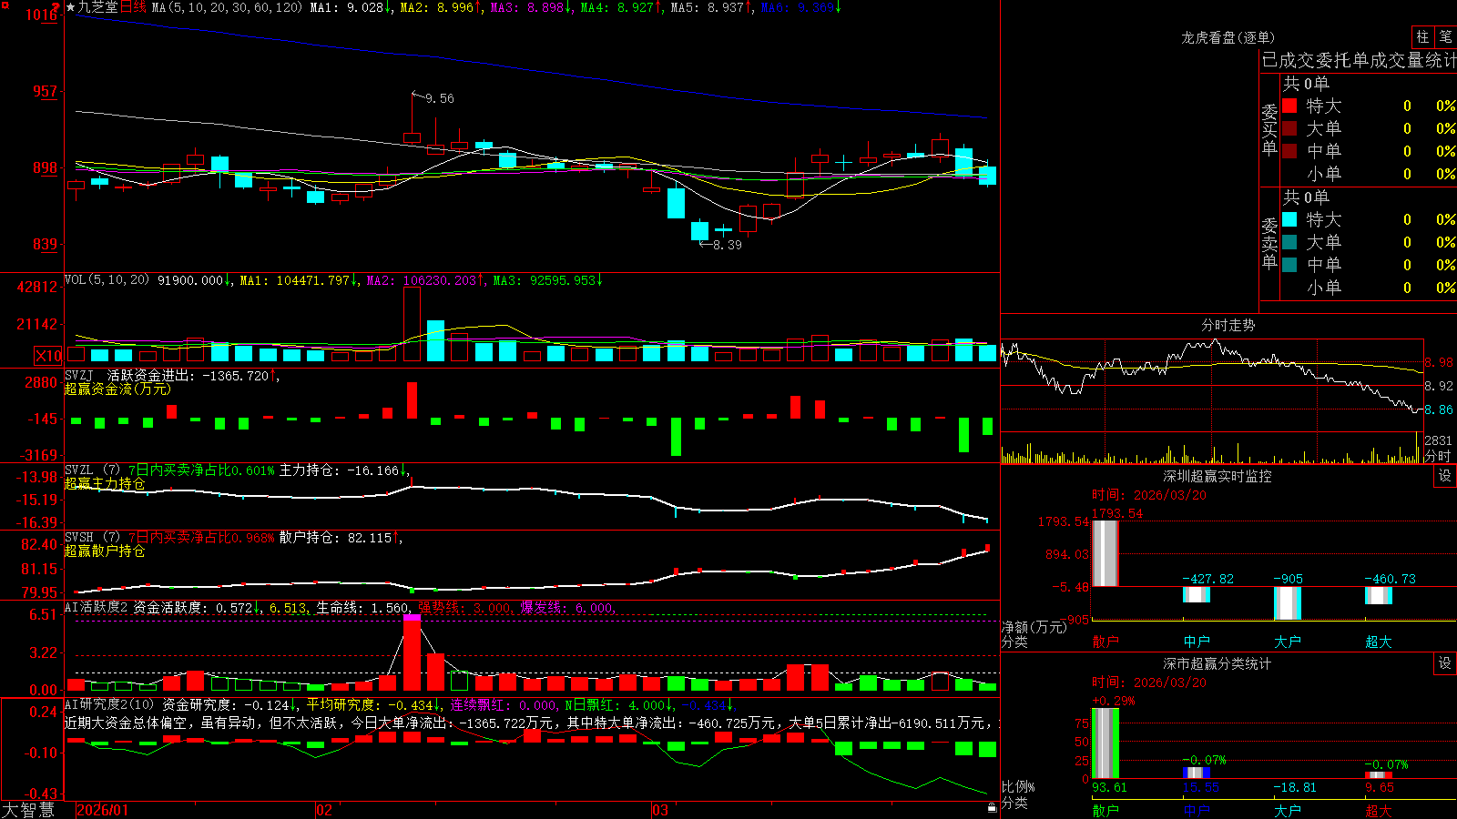The width and height of the screenshot is (1457, 819).
Task: Switch order view to 柱 (bar) mode
Action: pyautogui.click(x=1422, y=36)
